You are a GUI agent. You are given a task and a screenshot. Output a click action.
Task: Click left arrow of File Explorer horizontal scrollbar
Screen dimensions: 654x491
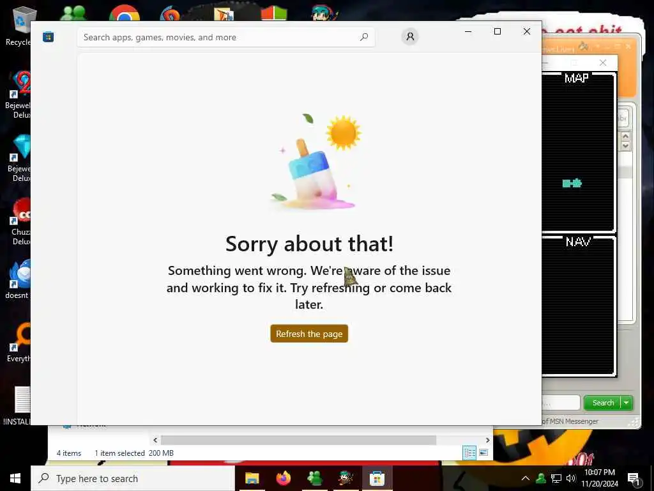pyautogui.click(x=155, y=440)
